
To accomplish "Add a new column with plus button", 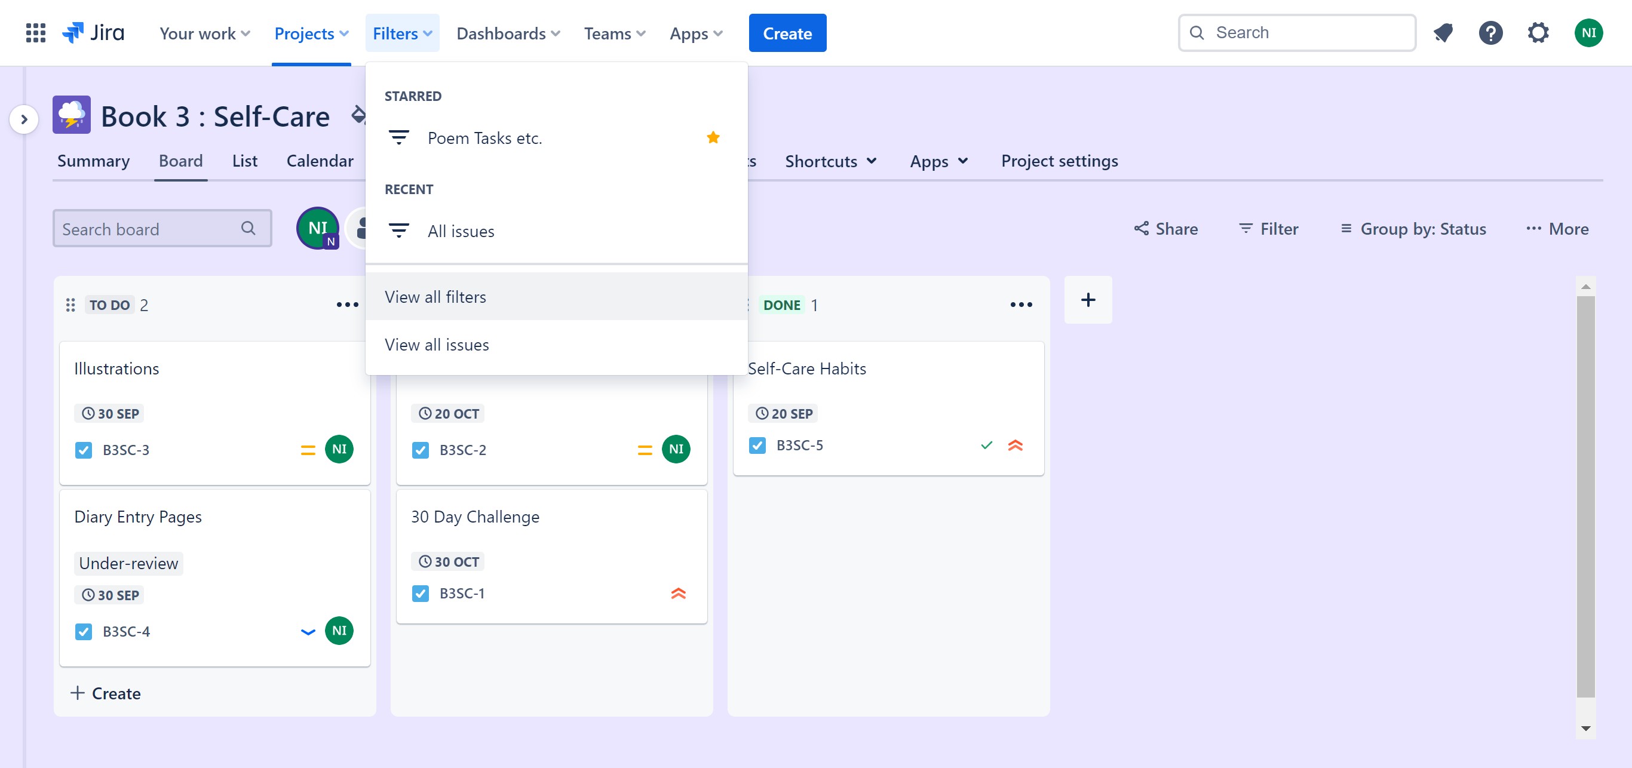I will tap(1087, 300).
